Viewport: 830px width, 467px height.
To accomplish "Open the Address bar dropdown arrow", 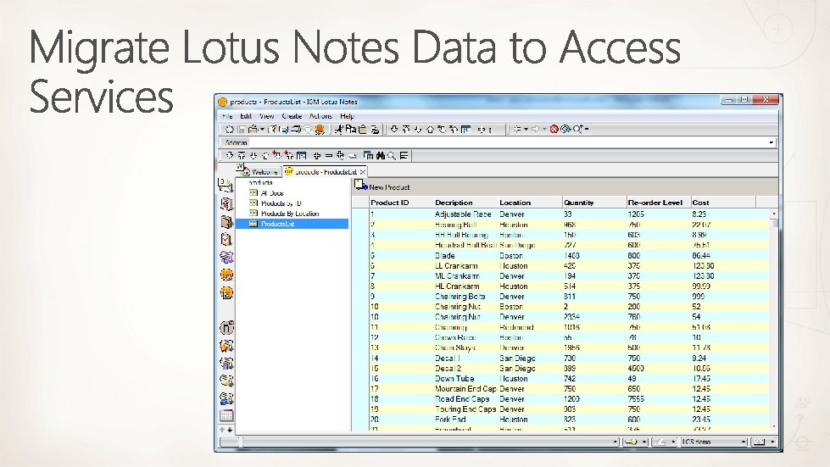I will pos(771,142).
